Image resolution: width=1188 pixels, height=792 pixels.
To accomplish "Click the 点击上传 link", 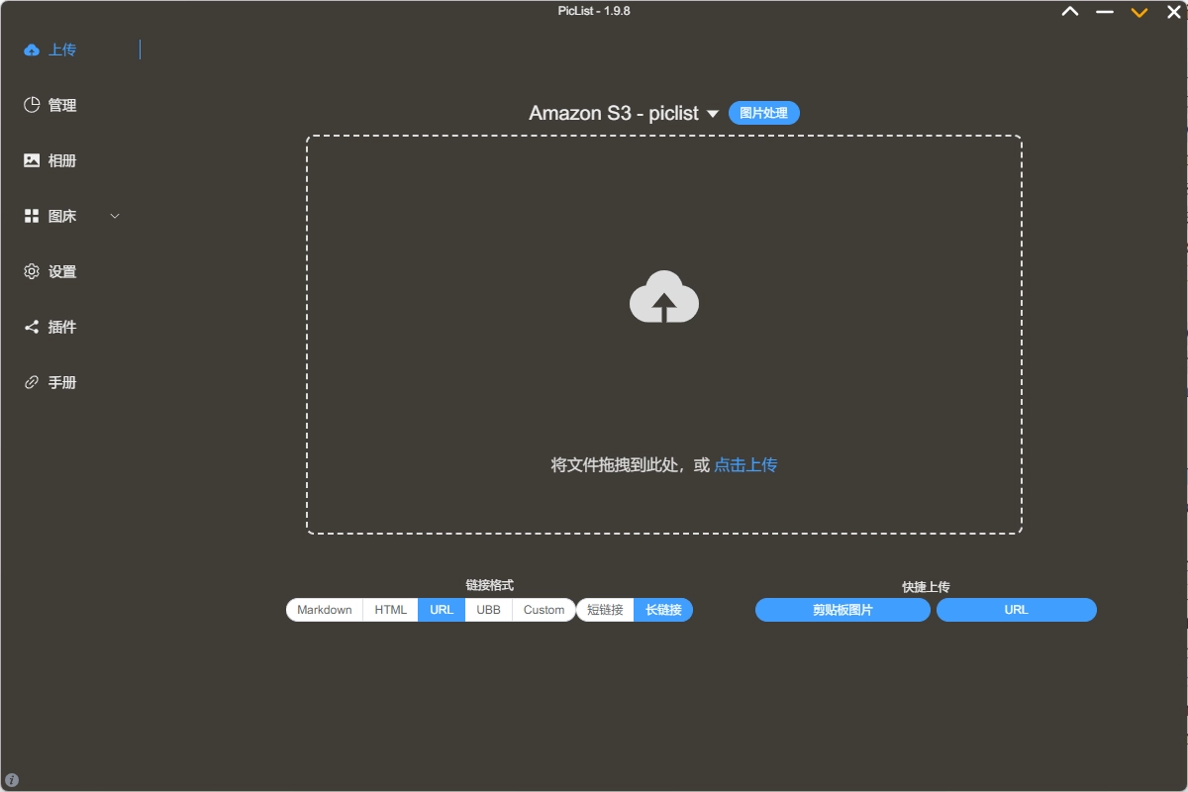I will pos(745,464).
